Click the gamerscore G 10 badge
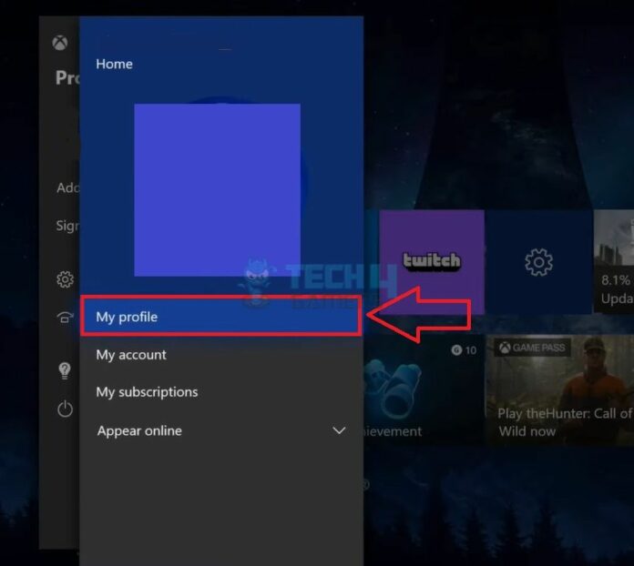 (x=464, y=349)
